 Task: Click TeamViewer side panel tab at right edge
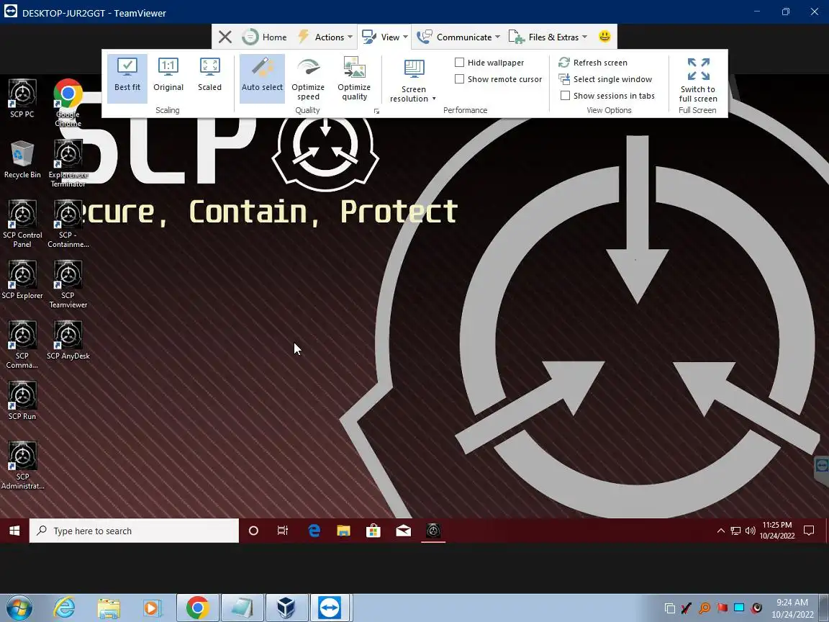[822, 466]
